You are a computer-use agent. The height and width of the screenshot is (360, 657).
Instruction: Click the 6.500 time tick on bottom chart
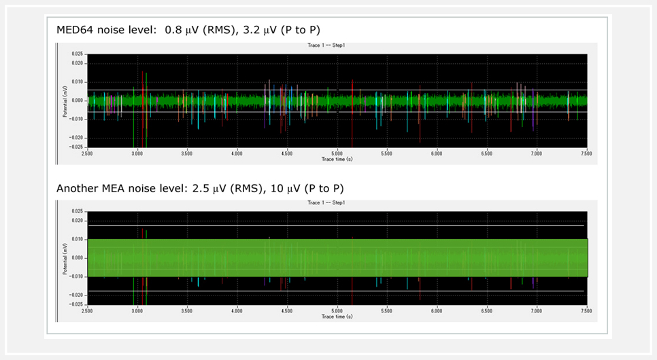[x=486, y=310]
